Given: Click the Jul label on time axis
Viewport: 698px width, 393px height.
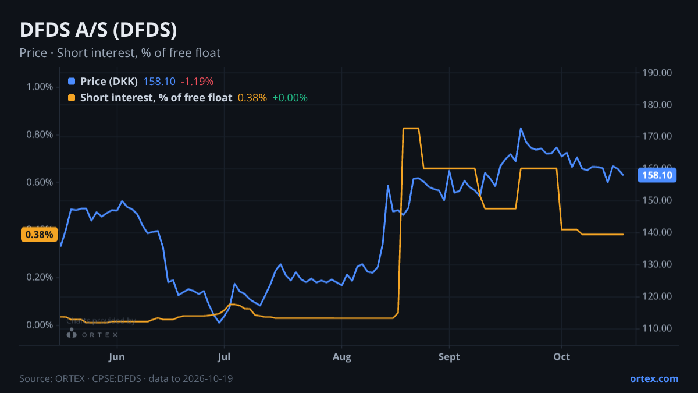Looking at the screenshot, I should [x=224, y=356].
